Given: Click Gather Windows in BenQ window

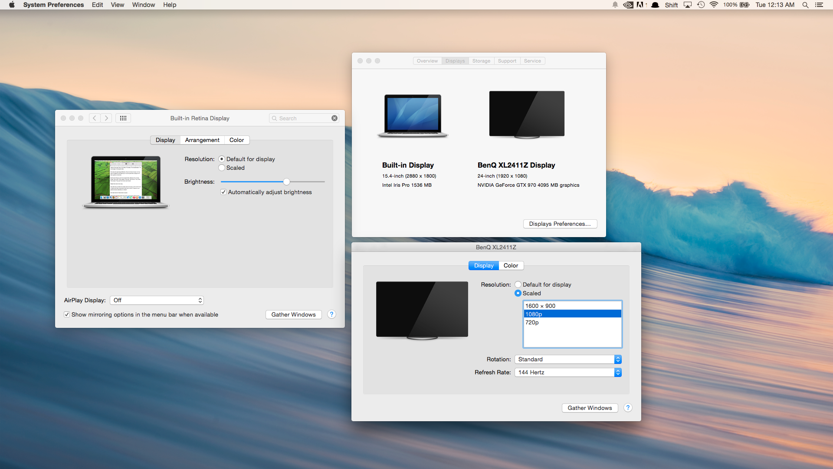Looking at the screenshot, I should click(590, 408).
